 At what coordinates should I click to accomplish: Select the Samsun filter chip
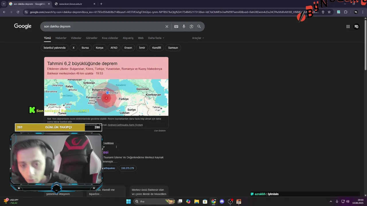(x=173, y=48)
